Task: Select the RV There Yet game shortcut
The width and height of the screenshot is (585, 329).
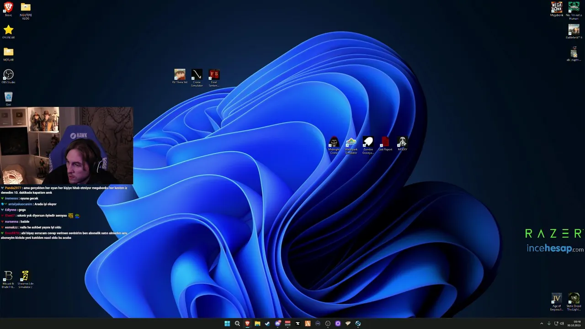Action: tap(180, 76)
